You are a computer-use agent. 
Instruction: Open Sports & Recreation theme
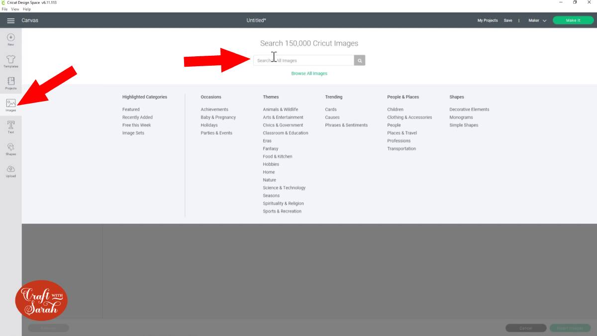282,211
